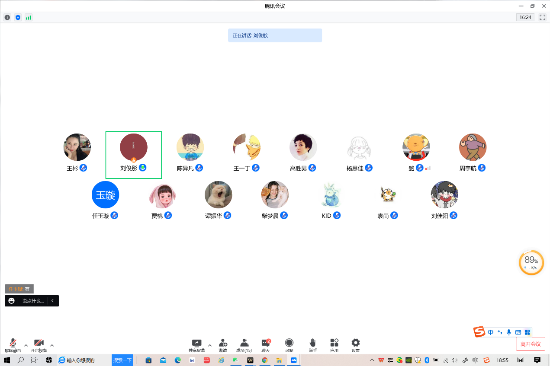This screenshot has height=366, width=550.
Task: Open the apps (应用) panel
Action: 334,344
